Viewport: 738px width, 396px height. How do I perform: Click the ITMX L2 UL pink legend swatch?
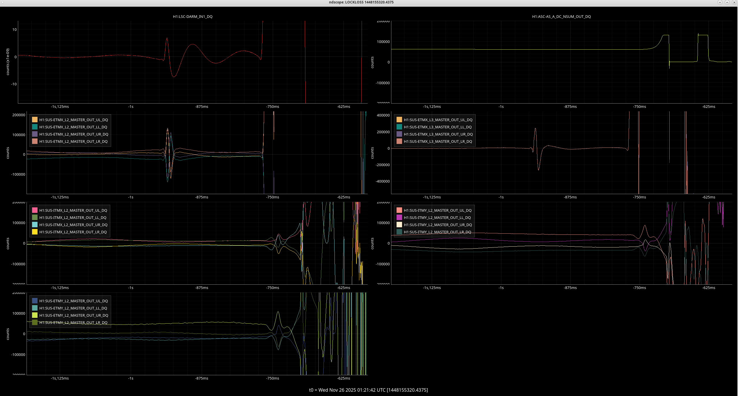35,210
